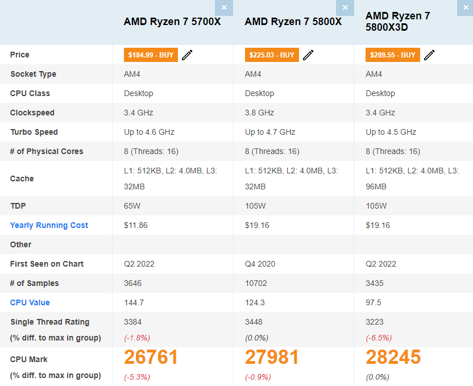This screenshot has height=386, width=473.
Task: Click the -0.9% CPU Mark difference
Action: [258, 377]
